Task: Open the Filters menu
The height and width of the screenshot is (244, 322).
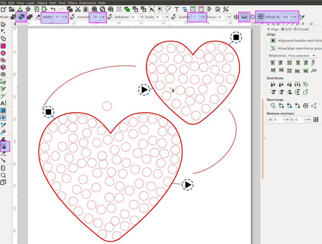Action: 72,3
